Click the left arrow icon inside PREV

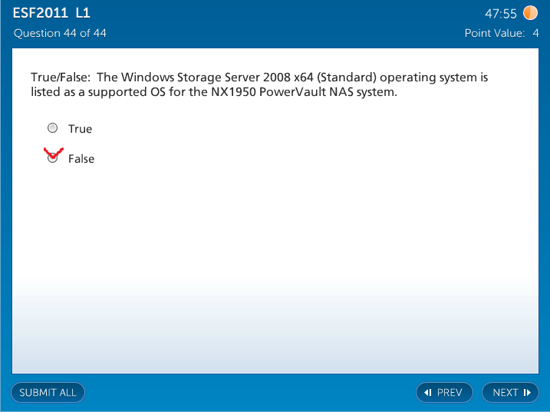(x=428, y=393)
